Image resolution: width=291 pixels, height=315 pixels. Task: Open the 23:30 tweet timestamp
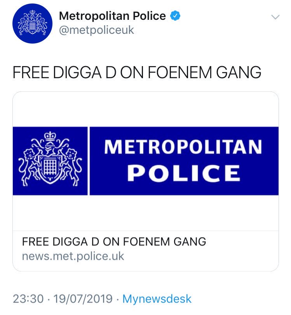[28, 299]
